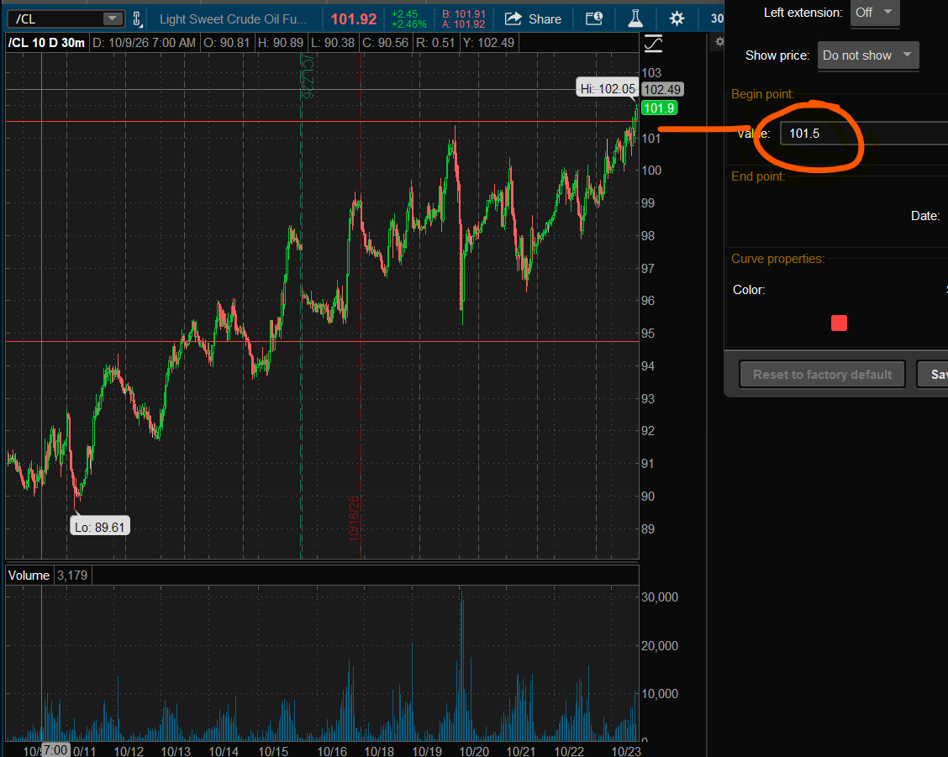This screenshot has height=757, width=948.
Task: Click the Lo: 89.61 price bubble
Action: pyautogui.click(x=100, y=527)
